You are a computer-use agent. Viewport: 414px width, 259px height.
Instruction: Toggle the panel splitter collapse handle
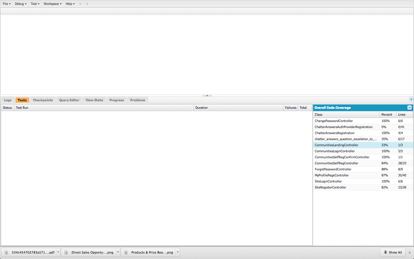(x=207, y=96)
